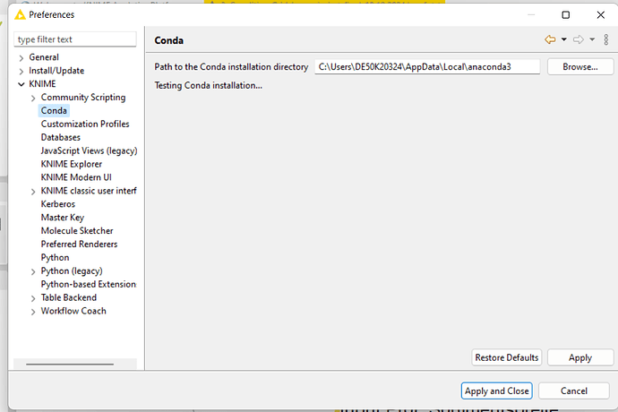Open Python-based Extension preferences
The height and width of the screenshot is (412, 618).
point(89,284)
